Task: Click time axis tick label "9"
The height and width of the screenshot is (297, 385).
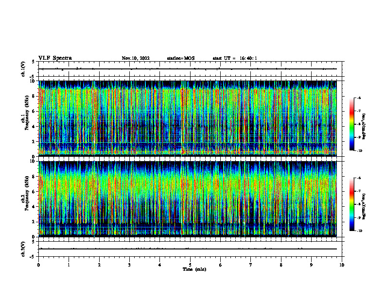Action: 311,265
